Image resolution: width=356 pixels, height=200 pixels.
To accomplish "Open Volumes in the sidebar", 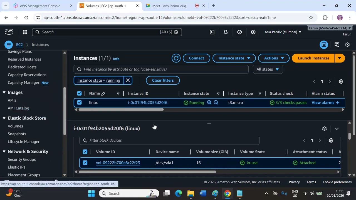I will click(x=15, y=126).
